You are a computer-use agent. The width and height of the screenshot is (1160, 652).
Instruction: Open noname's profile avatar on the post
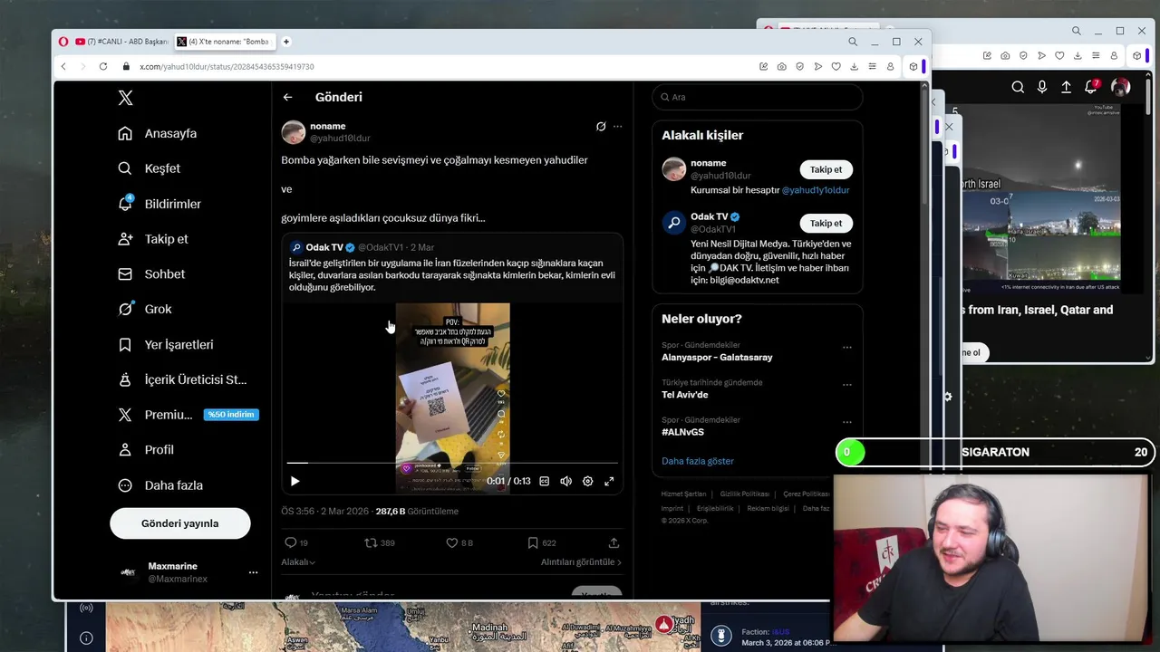(x=294, y=132)
